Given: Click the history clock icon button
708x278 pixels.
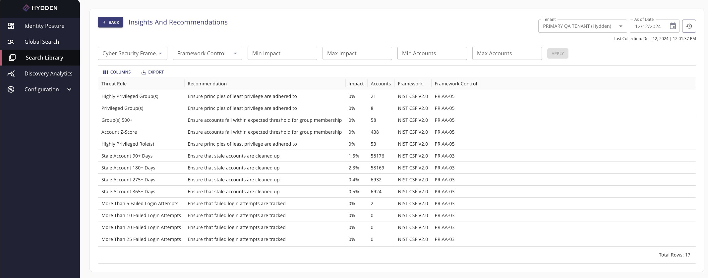Looking at the screenshot, I should [x=689, y=26].
